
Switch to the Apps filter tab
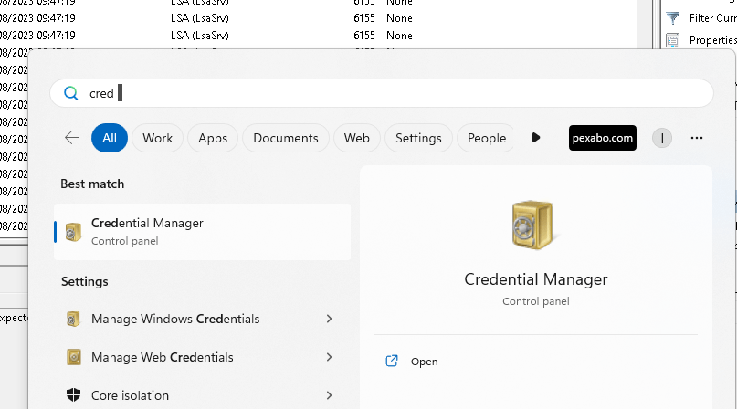[213, 138]
